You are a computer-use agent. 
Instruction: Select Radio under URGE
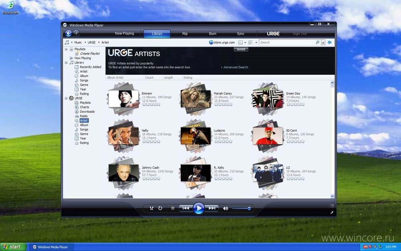[x=84, y=116]
